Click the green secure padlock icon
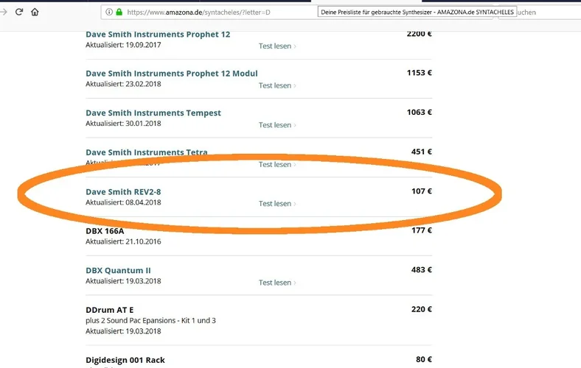Image resolution: width=581 pixels, height=368 pixels. (x=119, y=12)
